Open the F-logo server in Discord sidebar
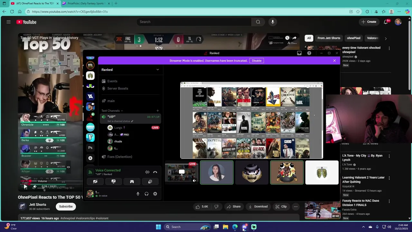Screen dimensions: 412x232 pos(90,137)
